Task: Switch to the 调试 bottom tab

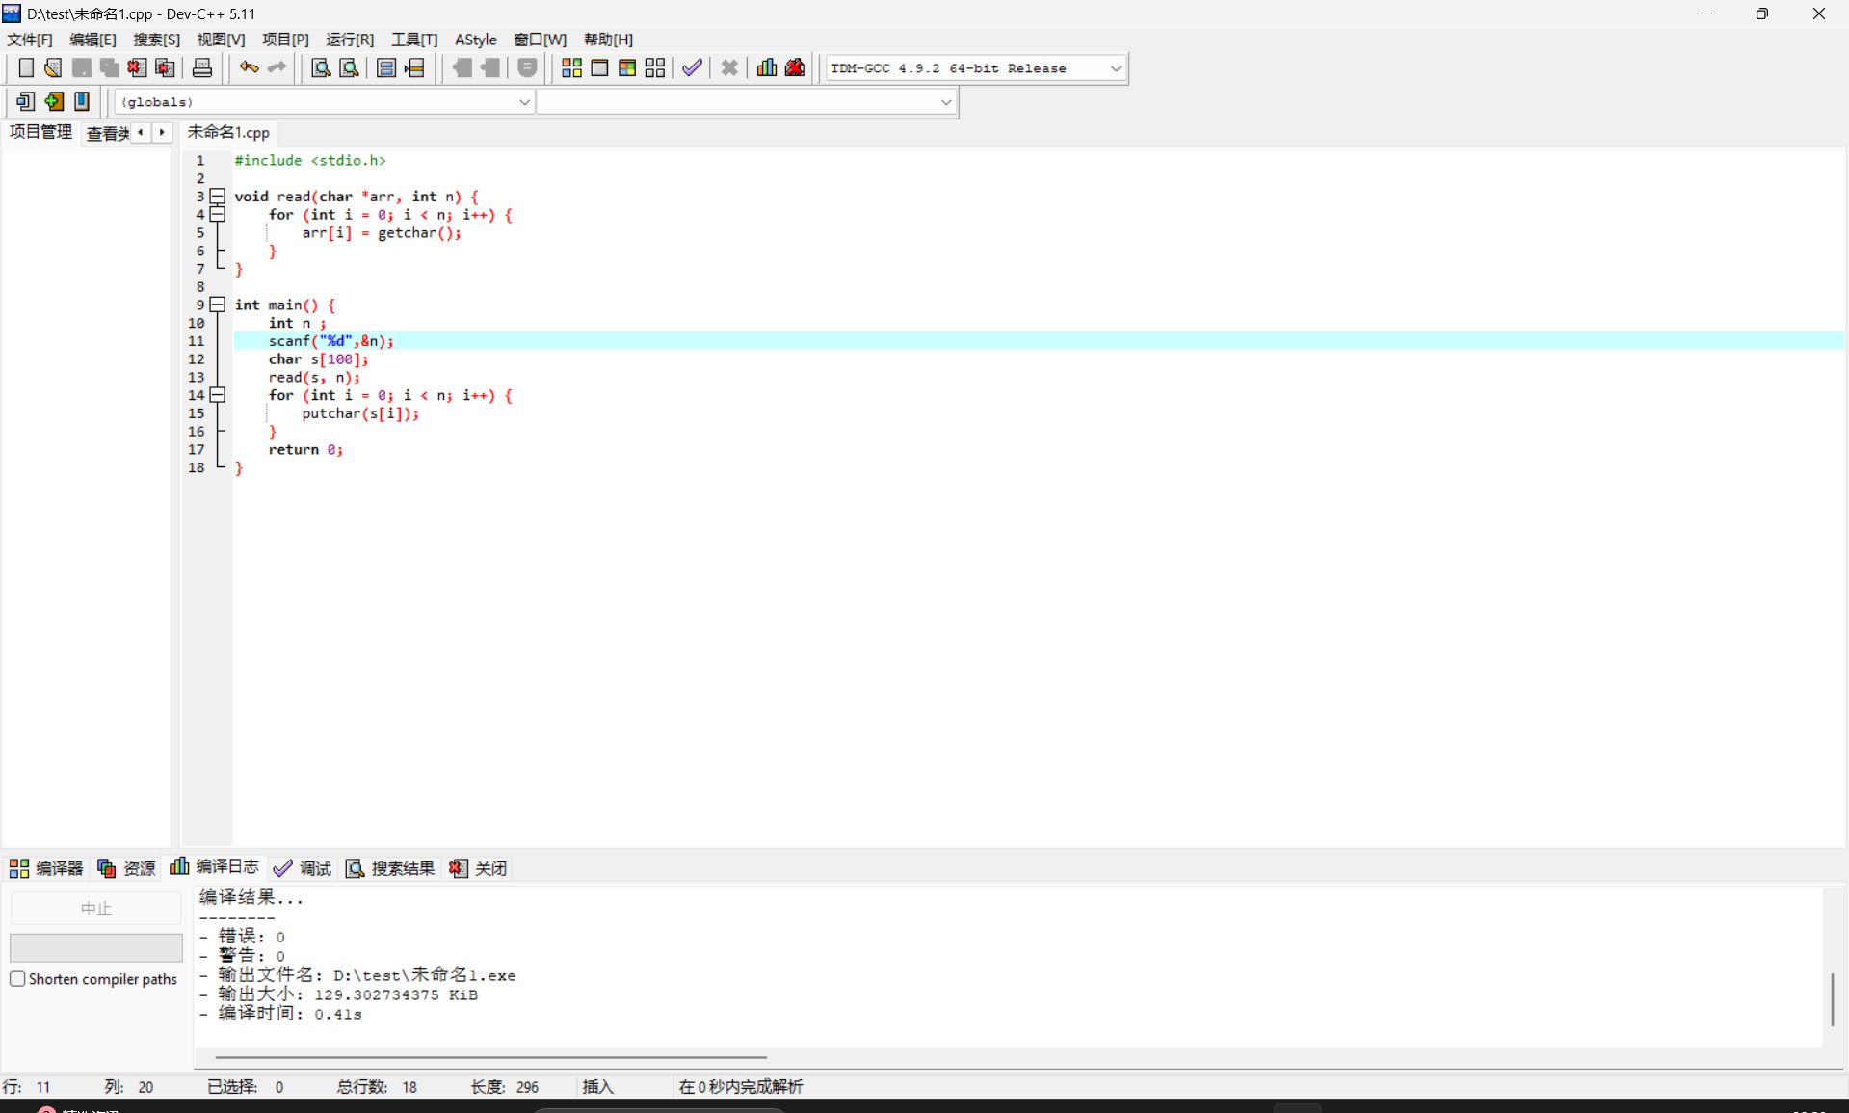Action: [302, 868]
